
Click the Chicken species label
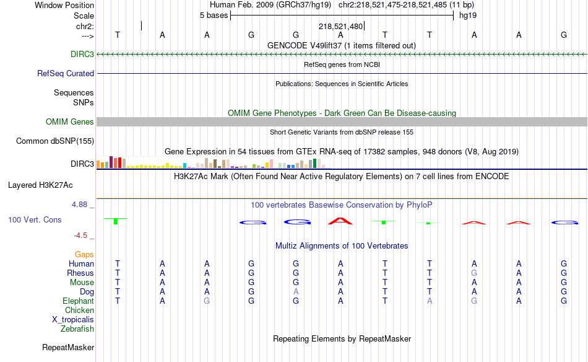coord(79,310)
